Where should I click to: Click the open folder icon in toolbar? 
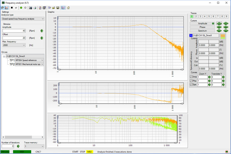(x=54, y=8)
